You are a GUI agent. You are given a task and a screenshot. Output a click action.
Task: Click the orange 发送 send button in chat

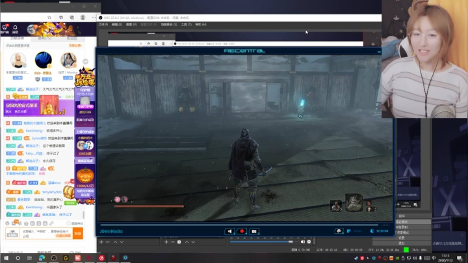[78, 234]
